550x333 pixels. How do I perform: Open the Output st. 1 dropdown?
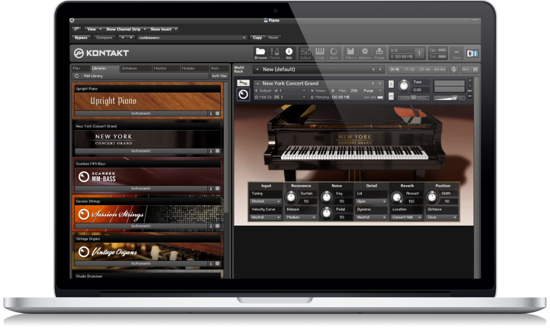coord(281,90)
